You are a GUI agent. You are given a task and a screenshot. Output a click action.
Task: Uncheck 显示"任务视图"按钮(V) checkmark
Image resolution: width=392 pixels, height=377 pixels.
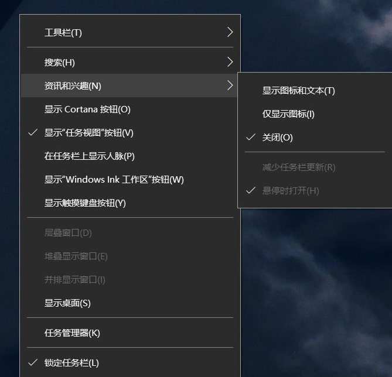pos(33,133)
